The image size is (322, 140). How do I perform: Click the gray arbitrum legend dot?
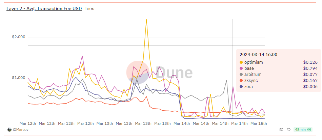pyautogui.click(x=241, y=75)
